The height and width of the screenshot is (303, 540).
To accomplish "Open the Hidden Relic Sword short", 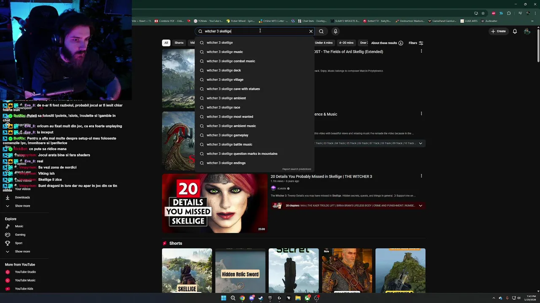I will coord(240,271).
